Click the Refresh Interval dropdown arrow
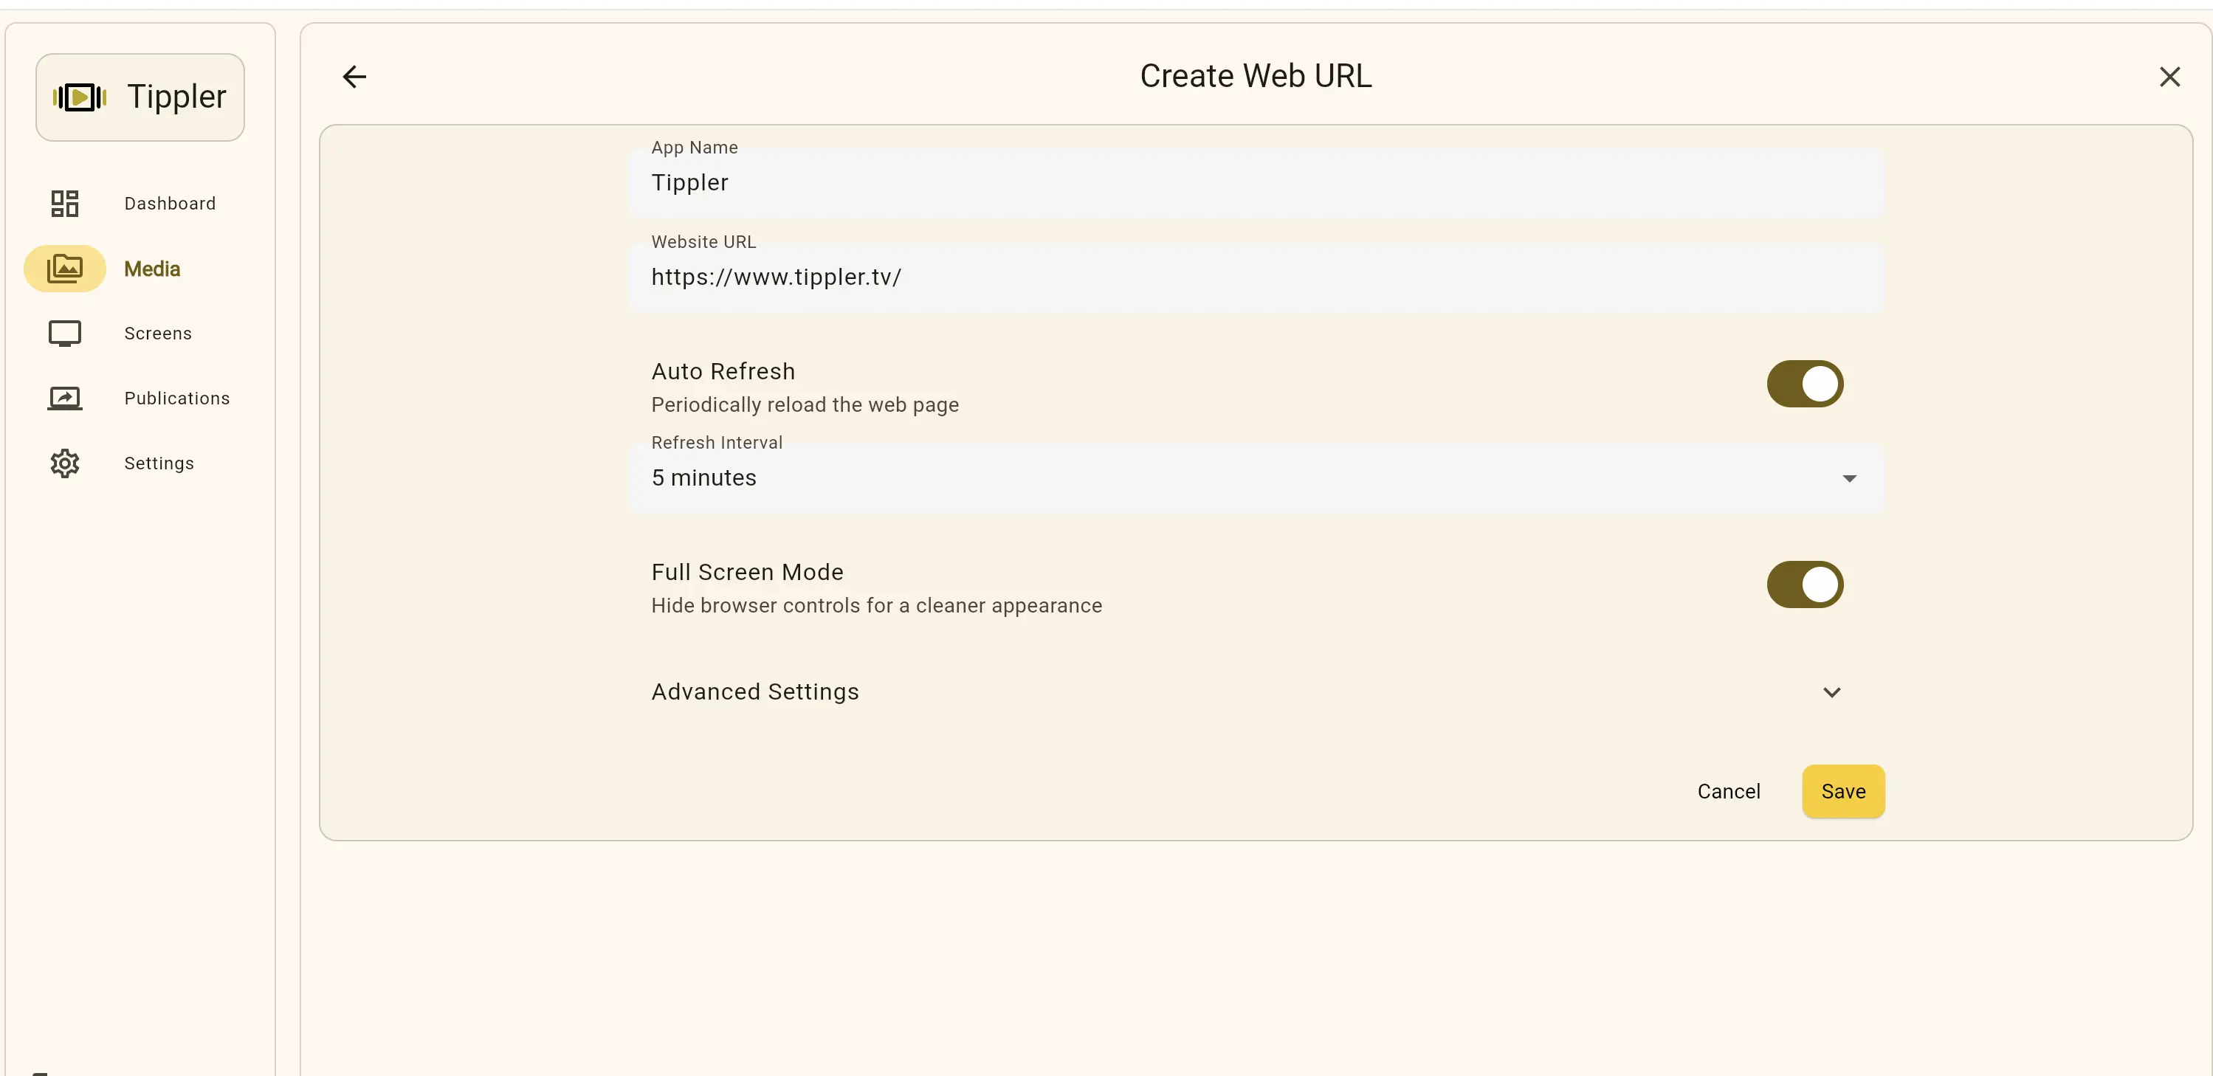Image resolution: width=2213 pixels, height=1076 pixels. [x=1849, y=478]
